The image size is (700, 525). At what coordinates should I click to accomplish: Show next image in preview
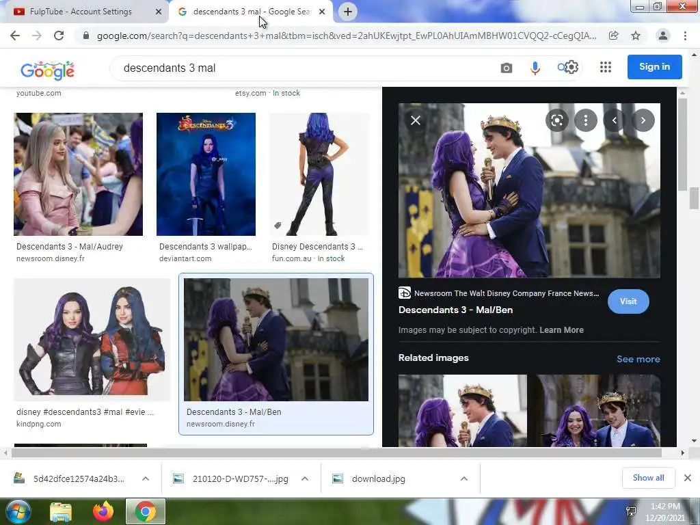coord(643,120)
